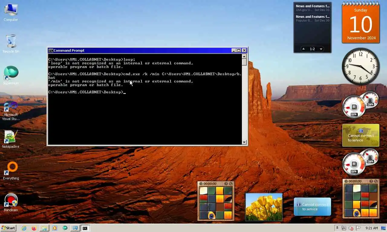Click the 00:00:00 timer on bottom-right puzzle
The image size is (387, 232).
355,181
